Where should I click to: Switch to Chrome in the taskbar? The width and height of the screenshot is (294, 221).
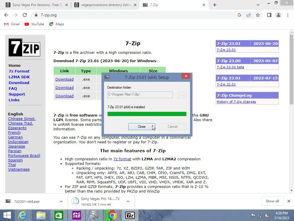[x=112, y=215]
